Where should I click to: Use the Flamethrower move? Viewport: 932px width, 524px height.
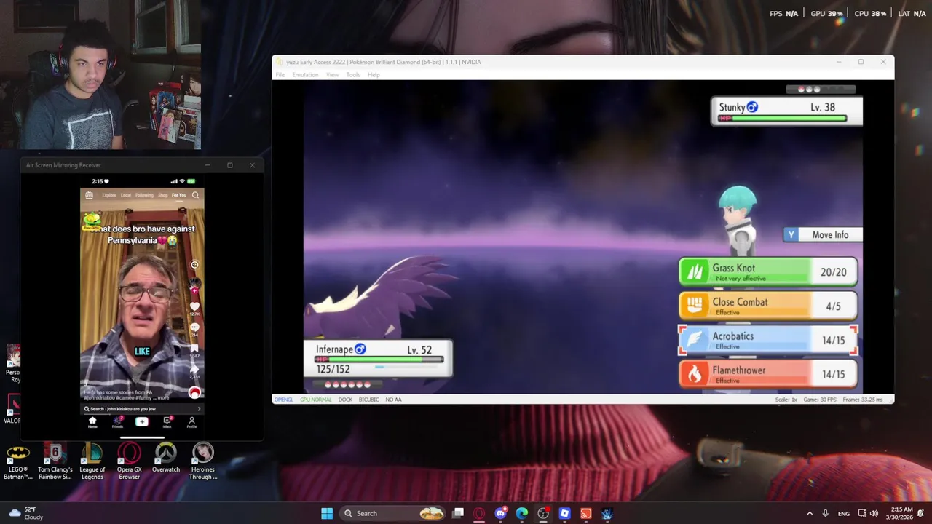pos(768,374)
